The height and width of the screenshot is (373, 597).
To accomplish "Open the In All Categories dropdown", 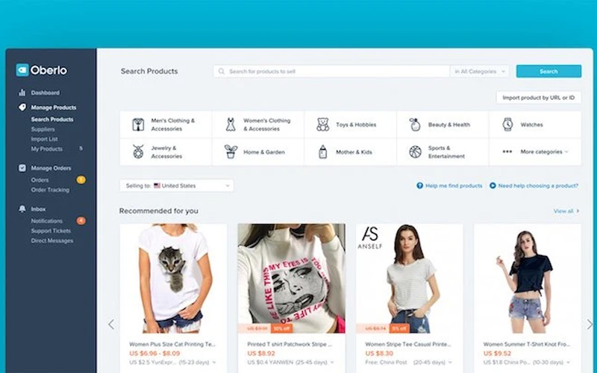I will pos(480,71).
